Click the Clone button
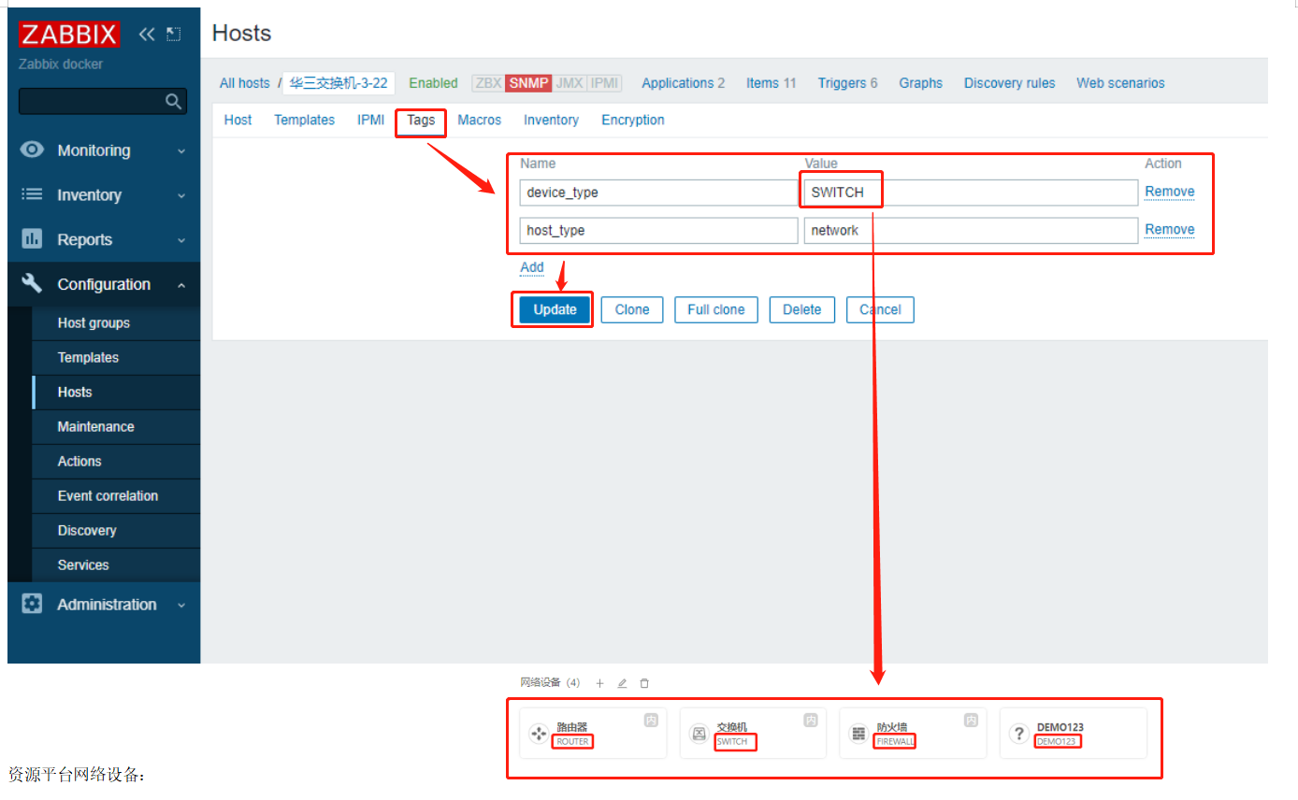 [632, 309]
